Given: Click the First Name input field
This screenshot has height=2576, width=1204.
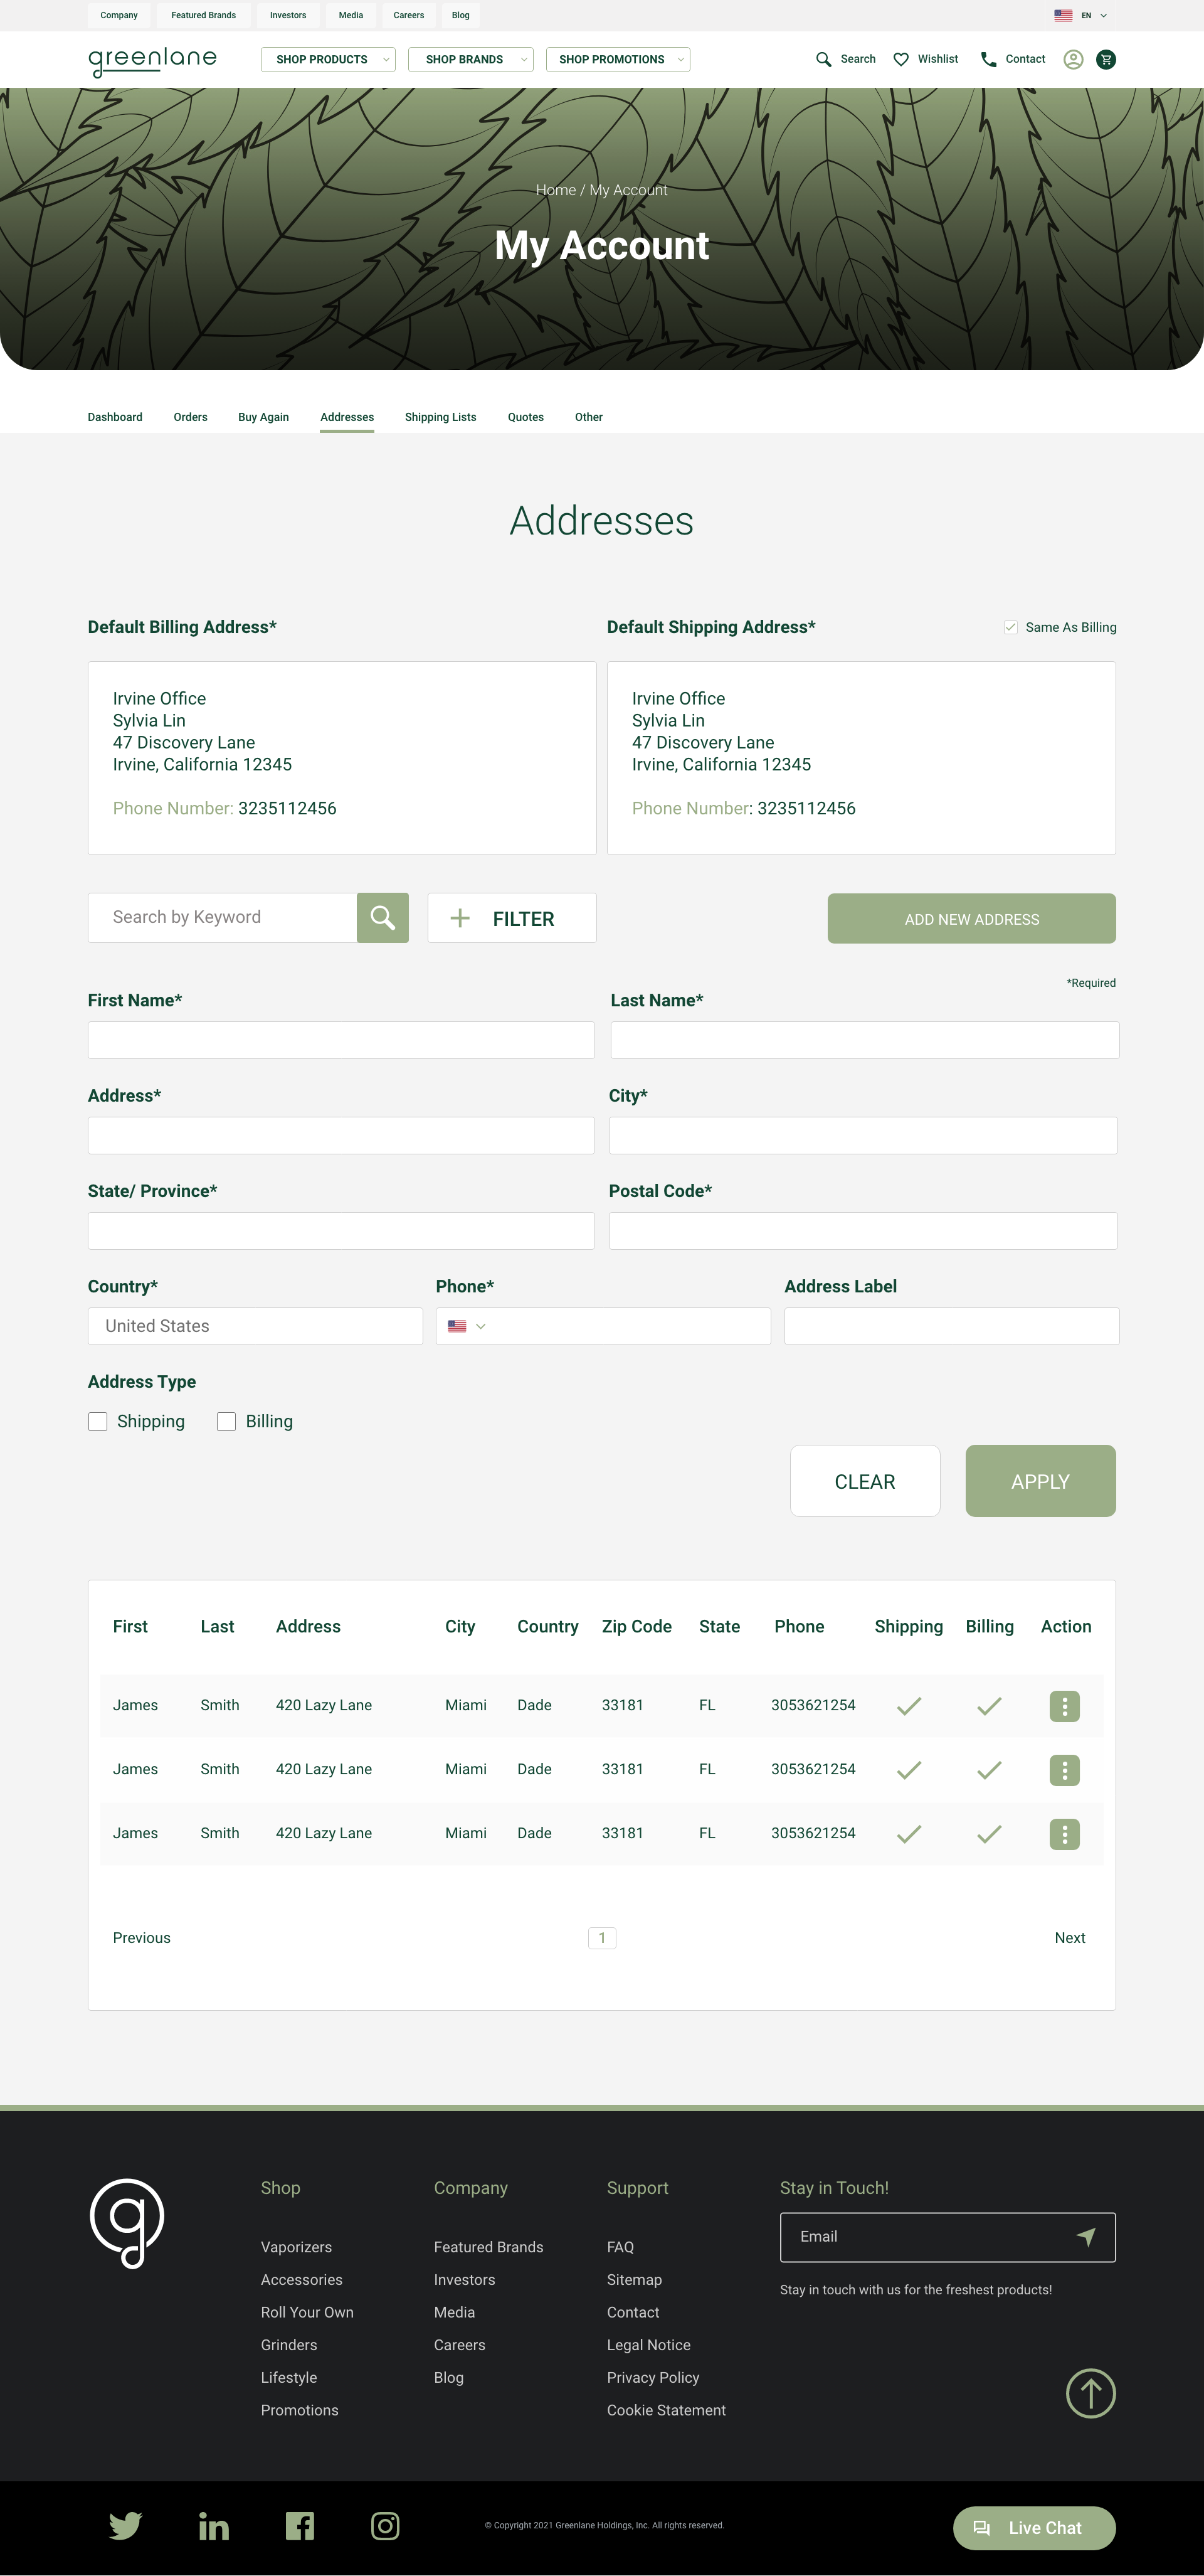Looking at the screenshot, I should click(x=341, y=1040).
